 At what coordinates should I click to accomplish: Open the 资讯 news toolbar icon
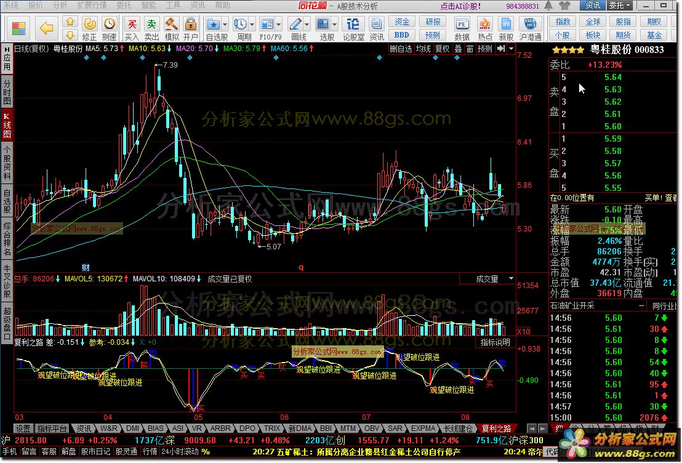tap(377, 29)
